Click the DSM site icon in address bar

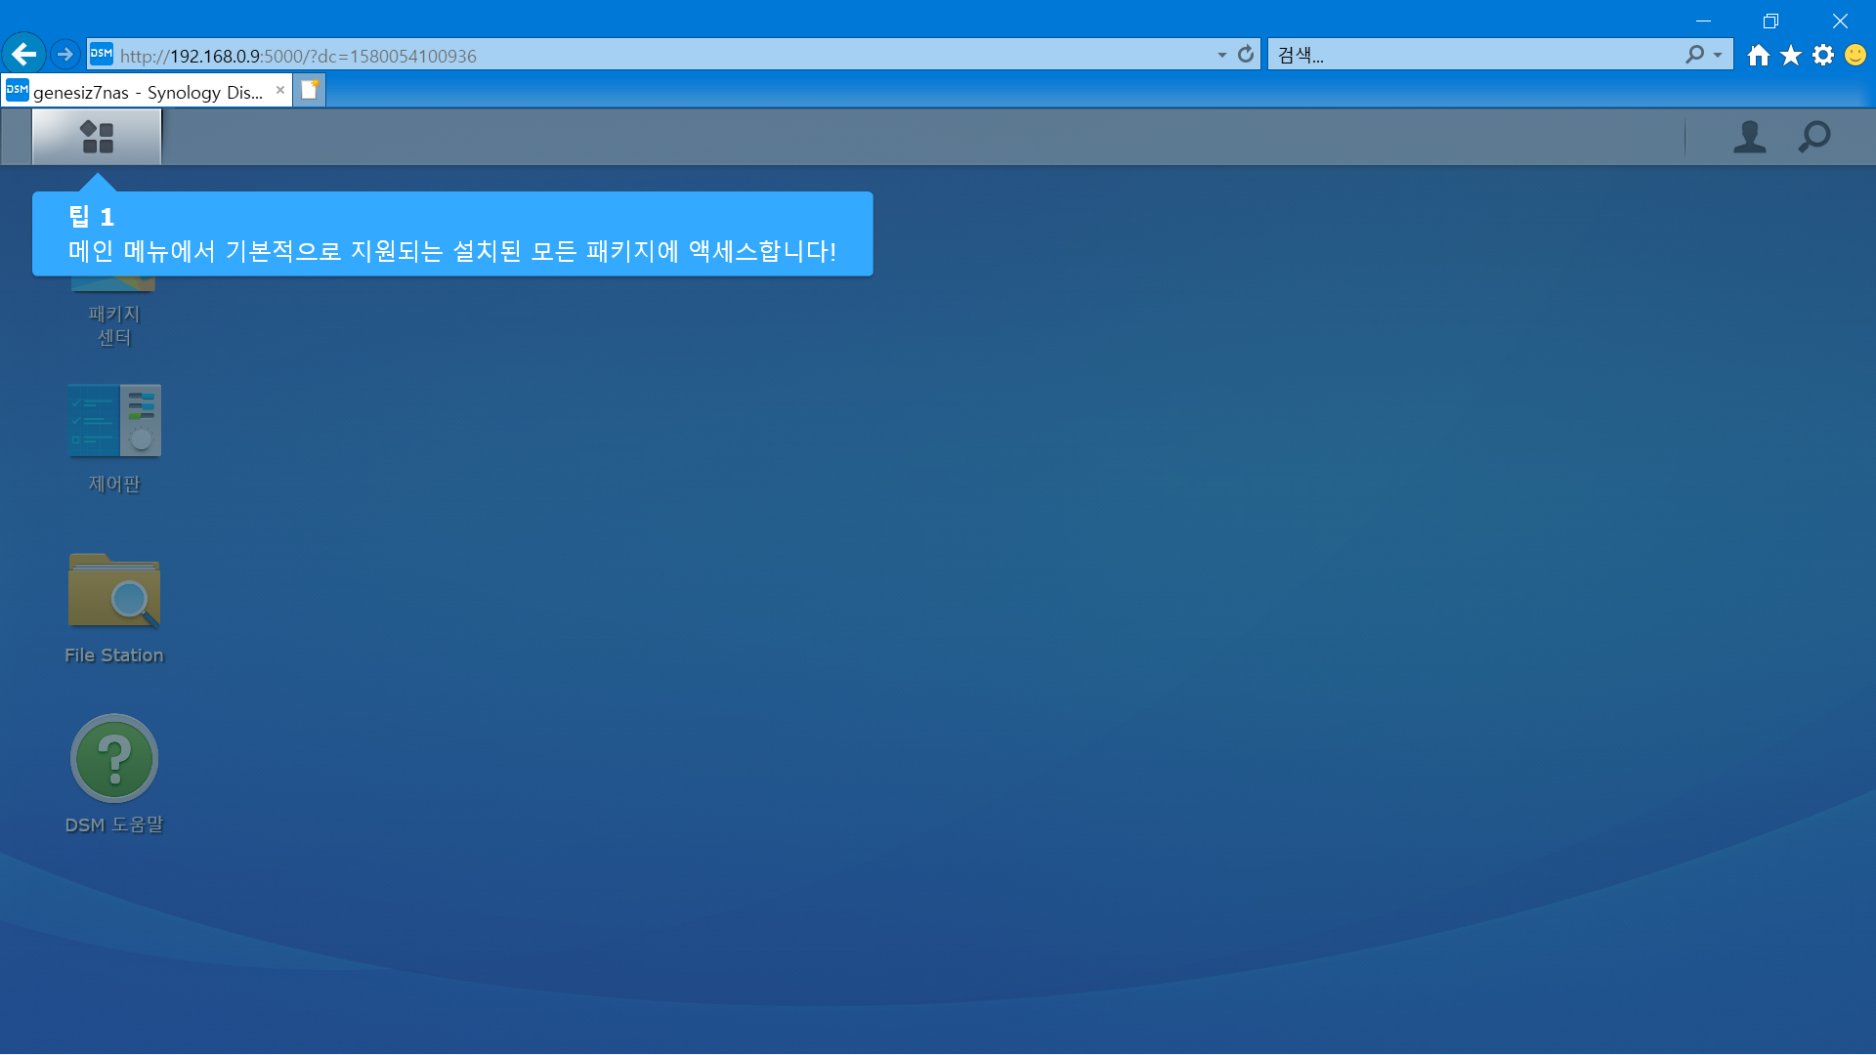102,54
